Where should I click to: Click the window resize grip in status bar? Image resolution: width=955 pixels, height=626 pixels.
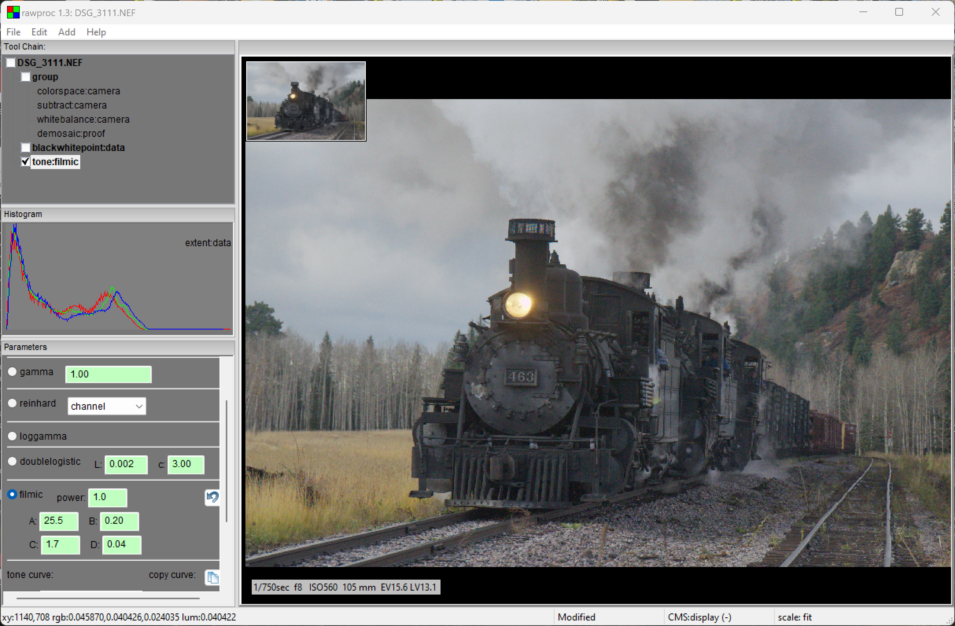(949, 620)
